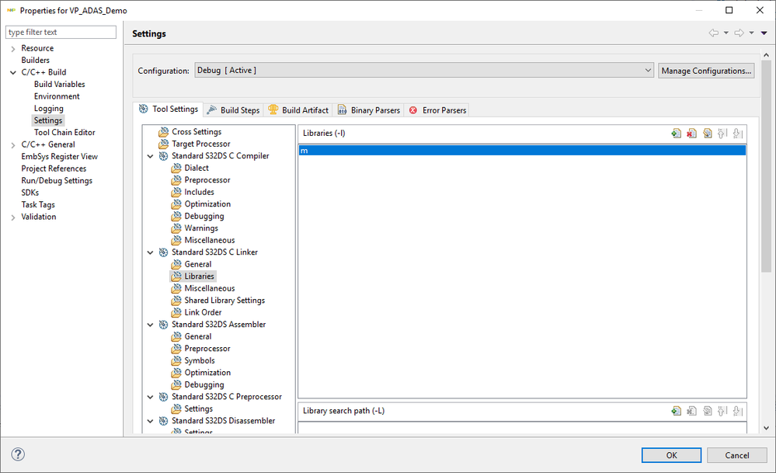Open the forward history dropdown arrow

point(751,33)
